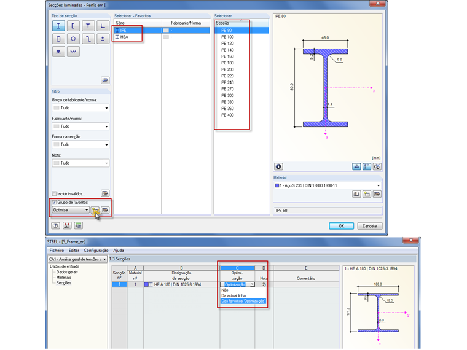Open the Optimização cell dropdown in row 1
This screenshot has width=467, height=350.
click(253, 284)
